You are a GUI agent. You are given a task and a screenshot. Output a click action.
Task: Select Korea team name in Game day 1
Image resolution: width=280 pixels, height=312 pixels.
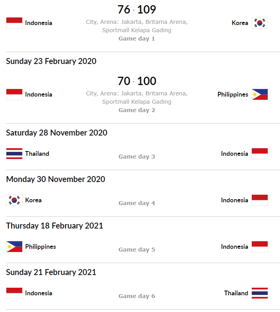coord(240,23)
